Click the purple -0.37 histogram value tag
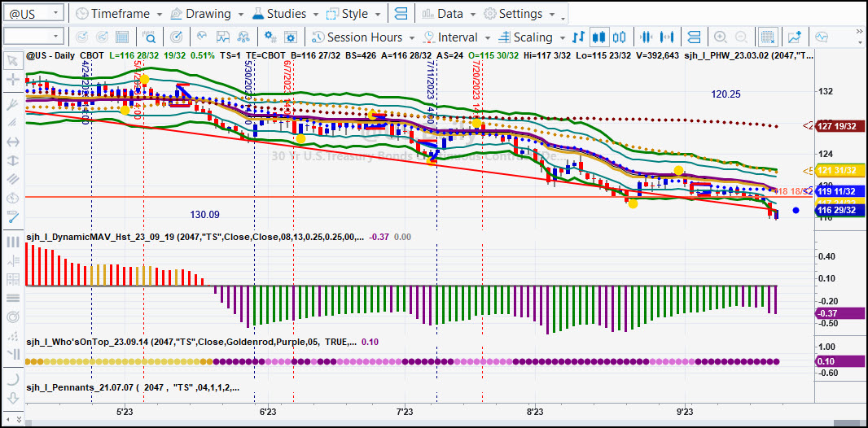868x428 pixels. (x=840, y=313)
